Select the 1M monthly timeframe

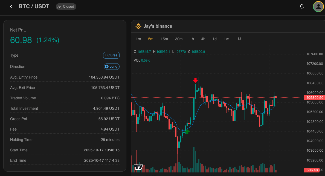pyautogui.click(x=239, y=39)
